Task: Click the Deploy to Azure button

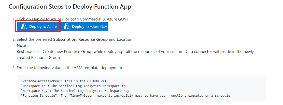Action: pyautogui.click(x=38, y=27)
